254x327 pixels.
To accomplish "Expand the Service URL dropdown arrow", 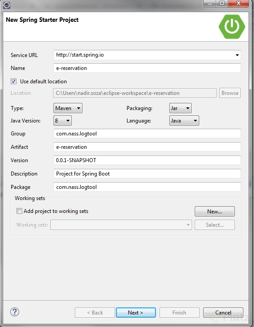I will click(237, 55).
